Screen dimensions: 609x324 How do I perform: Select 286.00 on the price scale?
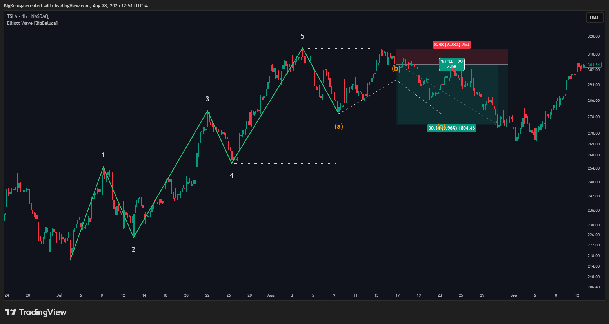(x=594, y=101)
